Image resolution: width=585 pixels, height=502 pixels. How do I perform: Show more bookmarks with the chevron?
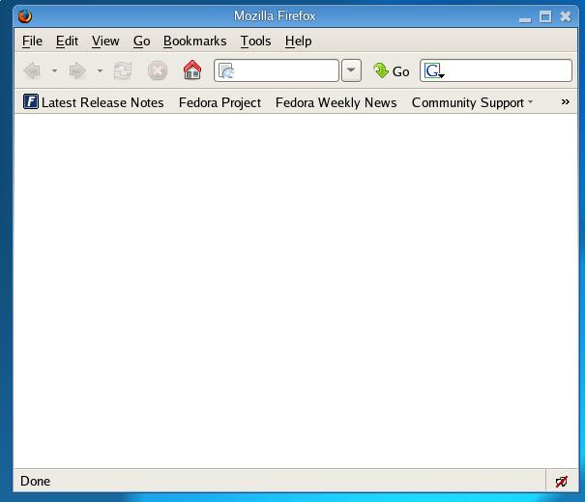566,102
